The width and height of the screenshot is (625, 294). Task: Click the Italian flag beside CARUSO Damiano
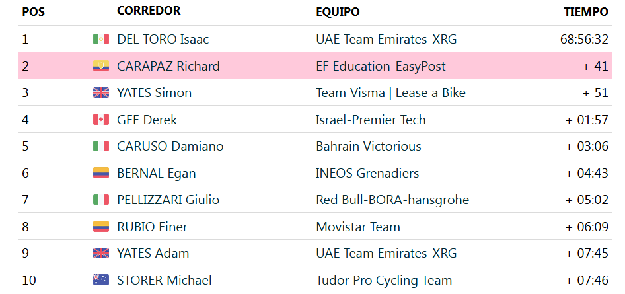(x=101, y=146)
